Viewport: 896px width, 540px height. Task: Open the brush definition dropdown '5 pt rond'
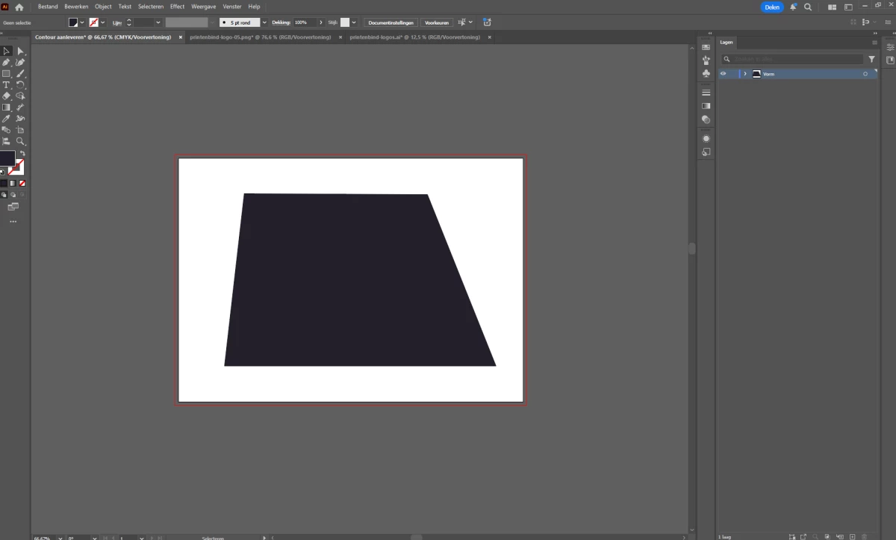tap(264, 22)
